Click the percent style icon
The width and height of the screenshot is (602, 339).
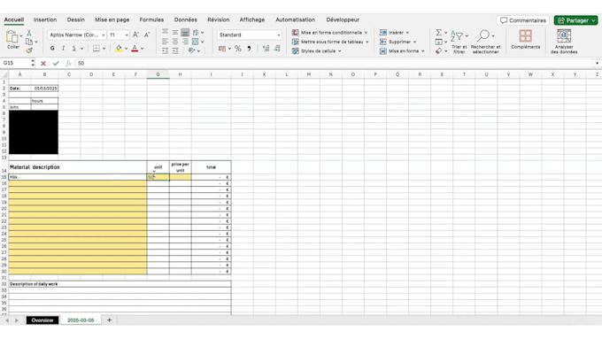tap(238, 49)
